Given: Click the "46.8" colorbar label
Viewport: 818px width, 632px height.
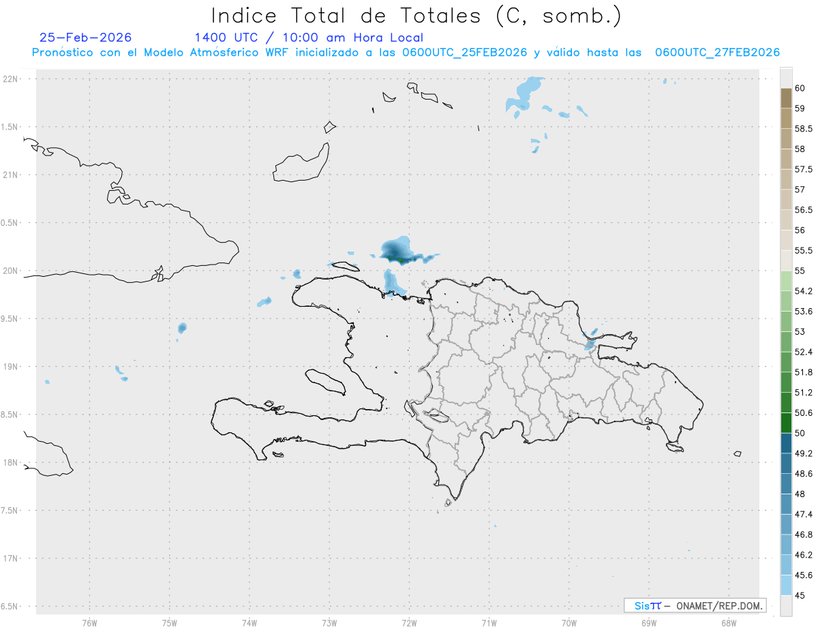Looking at the screenshot, I should tap(803, 535).
